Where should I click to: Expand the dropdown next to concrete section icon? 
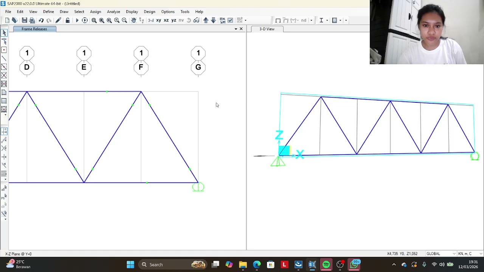pyautogui.click(x=340, y=20)
